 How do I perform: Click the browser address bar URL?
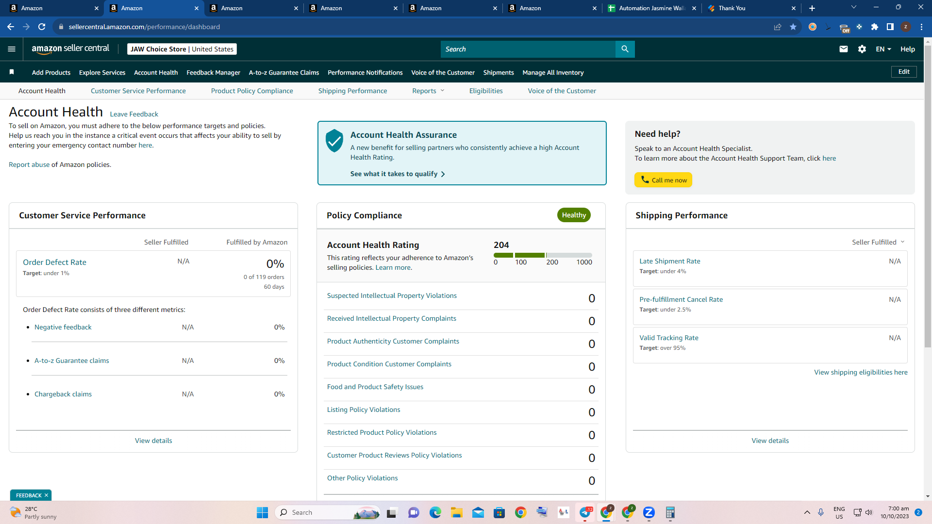144,27
